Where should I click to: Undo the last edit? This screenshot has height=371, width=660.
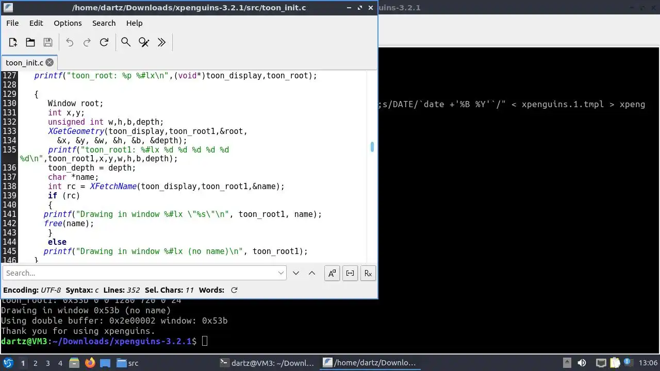coord(70,42)
